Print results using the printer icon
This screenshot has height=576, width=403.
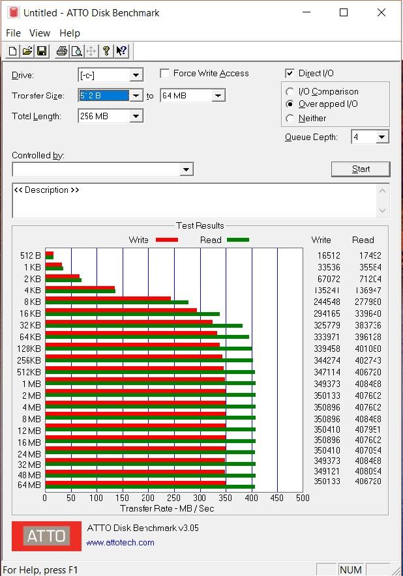click(62, 51)
